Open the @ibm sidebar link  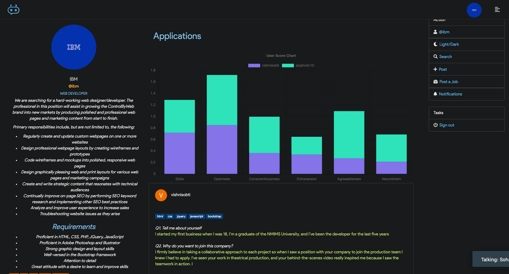[444, 32]
